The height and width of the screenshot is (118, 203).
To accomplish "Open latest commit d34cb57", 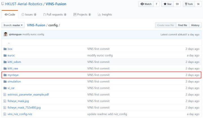I will pyautogui.click(x=182, y=35).
